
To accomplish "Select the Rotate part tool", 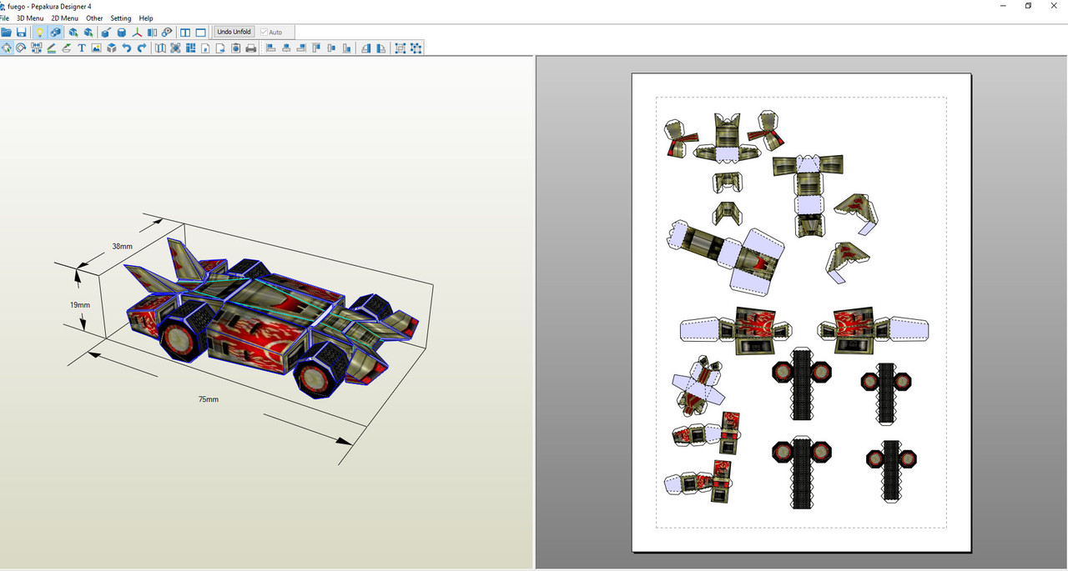I will (x=21, y=48).
